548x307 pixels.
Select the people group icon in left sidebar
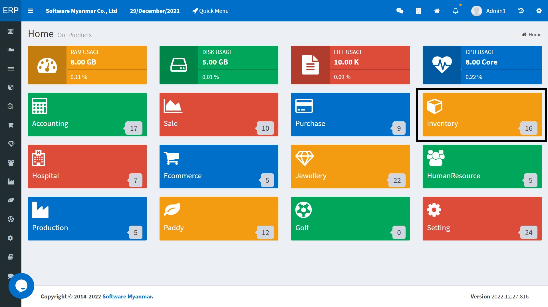(11, 163)
